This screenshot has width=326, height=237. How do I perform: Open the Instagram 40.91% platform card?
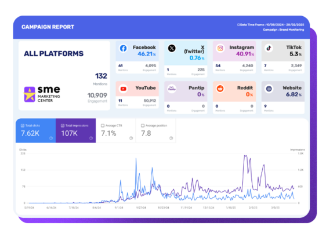(x=234, y=57)
